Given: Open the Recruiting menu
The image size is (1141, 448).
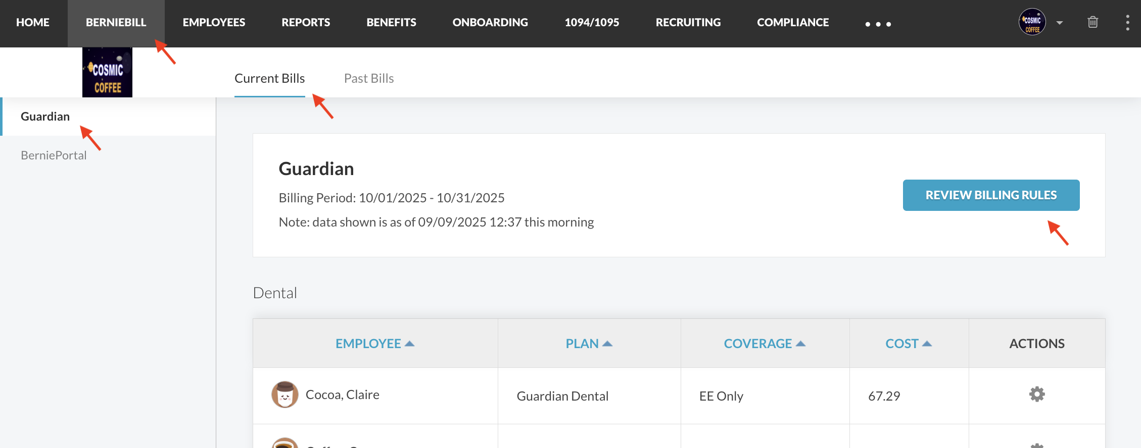Looking at the screenshot, I should 688,22.
